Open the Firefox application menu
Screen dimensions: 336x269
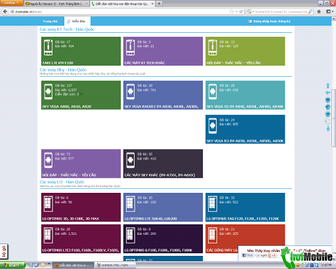click(x=11, y=3)
